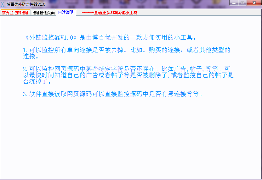Click the standalone 连接。 line under point 1
This screenshot has height=180, width=262.
click(x=31, y=57)
